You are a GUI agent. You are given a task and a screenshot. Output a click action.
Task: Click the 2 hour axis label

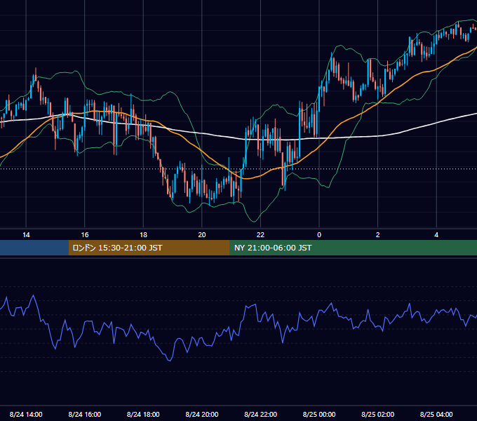tap(378, 235)
